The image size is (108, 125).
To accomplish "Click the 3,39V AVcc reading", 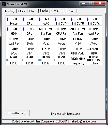I will [x=94, y=39].
